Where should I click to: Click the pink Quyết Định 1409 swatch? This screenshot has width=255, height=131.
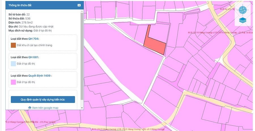coord(13,82)
